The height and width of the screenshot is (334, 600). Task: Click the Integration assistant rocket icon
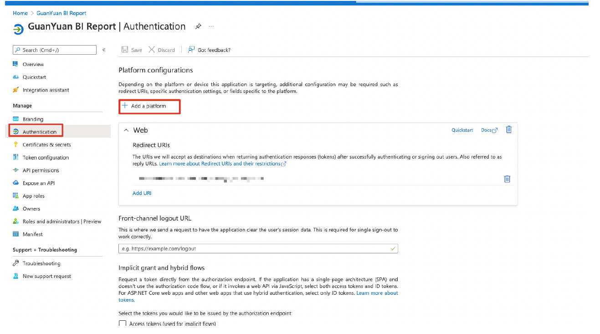(x=15, y=90)
